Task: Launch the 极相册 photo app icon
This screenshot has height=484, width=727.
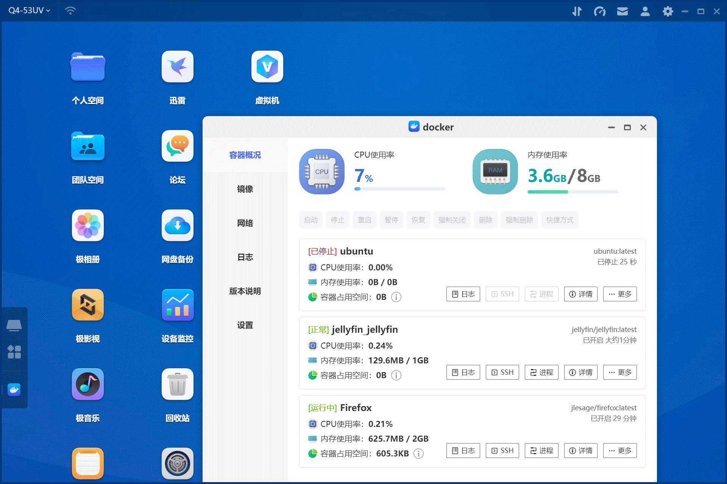Action: coord(87,225)
